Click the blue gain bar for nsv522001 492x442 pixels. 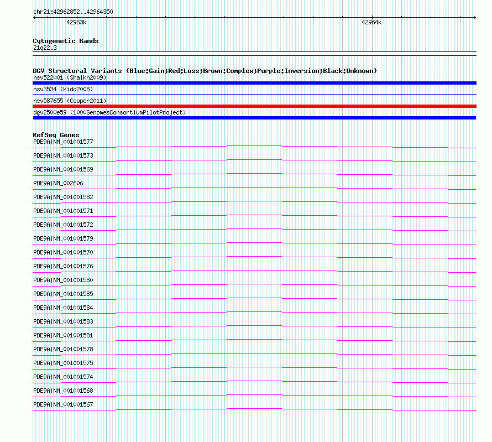(254, 83)
